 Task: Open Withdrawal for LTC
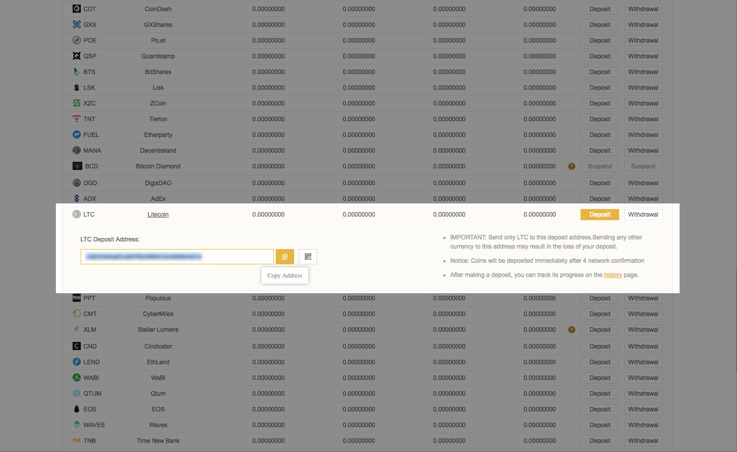(643, 215)
